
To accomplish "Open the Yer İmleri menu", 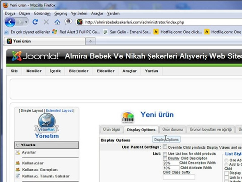I will (x=79, y=13).
